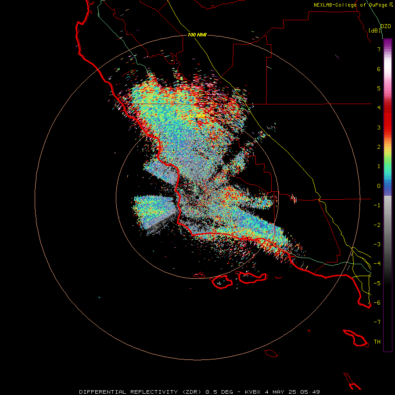Pick the purple top segment of the color bar
The height and width of the screenshot is (395, 395).
pos(388,43)
